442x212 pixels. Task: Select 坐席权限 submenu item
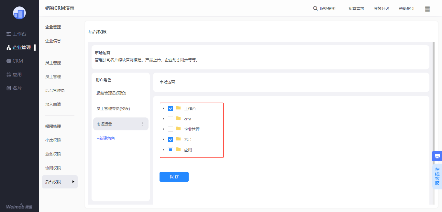(53, 140)
